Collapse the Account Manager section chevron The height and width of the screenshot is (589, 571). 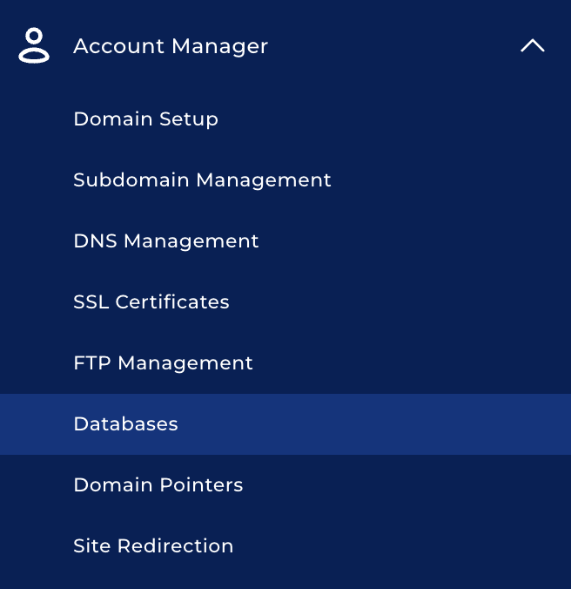pyautogui.click(x=533, y=46)
